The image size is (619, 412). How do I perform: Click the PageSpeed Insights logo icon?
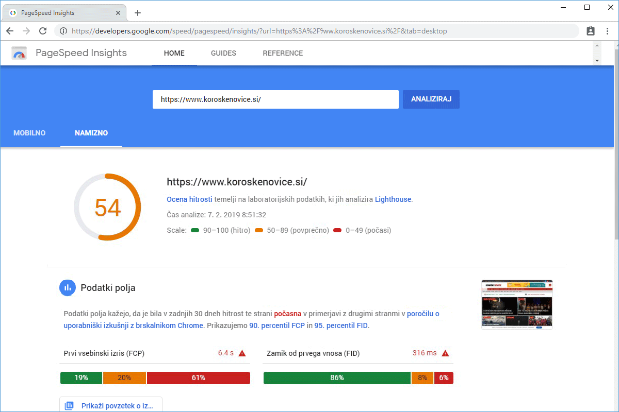coord(19,53)
